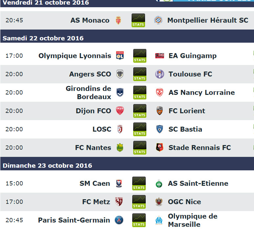Open STATS for AS Monaco vs Montpellier
This screenshot has height=235, width=254.
pos(138,20)
